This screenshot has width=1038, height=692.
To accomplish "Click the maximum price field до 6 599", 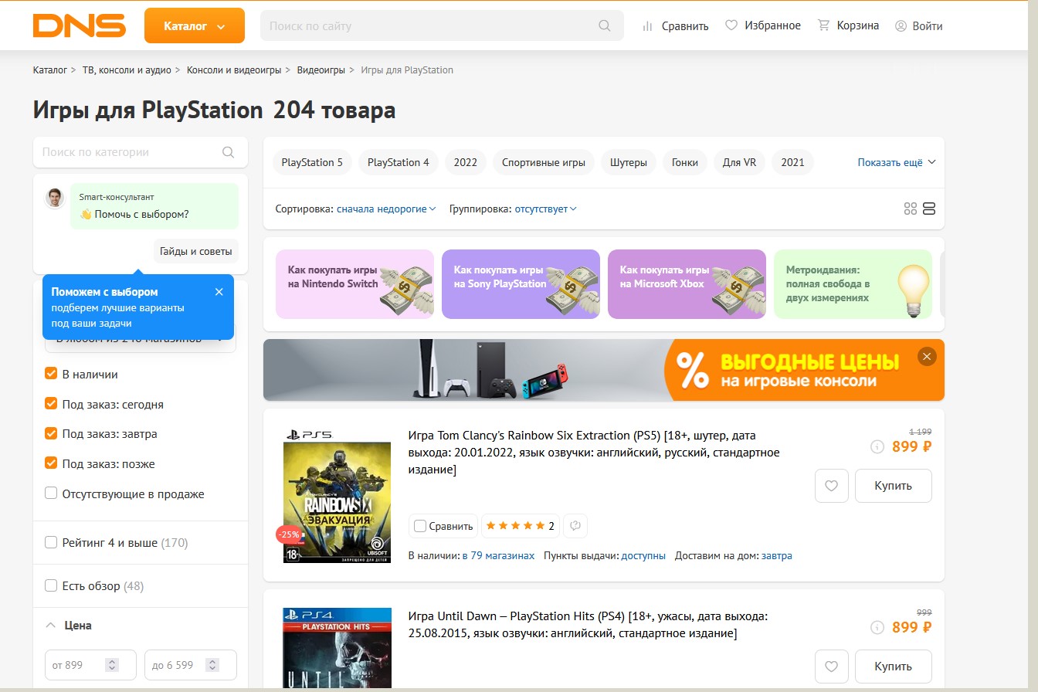I will pyautogui.click(x=190, y=665).
